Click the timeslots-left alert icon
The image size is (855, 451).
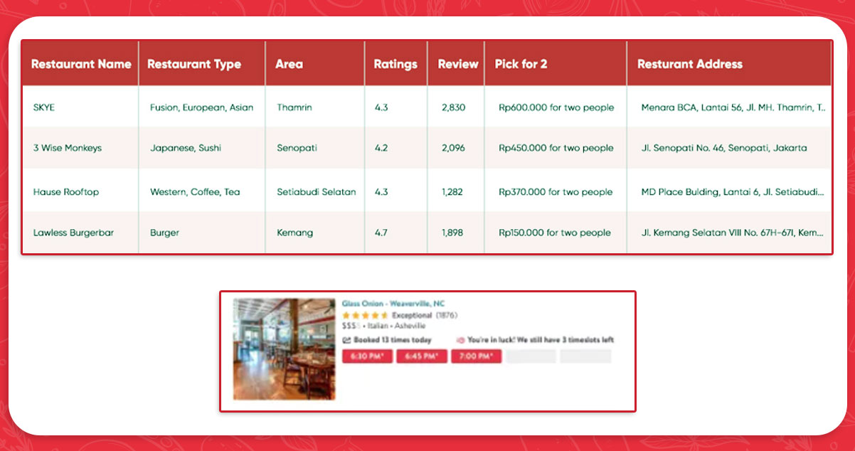tap(460, 340)
